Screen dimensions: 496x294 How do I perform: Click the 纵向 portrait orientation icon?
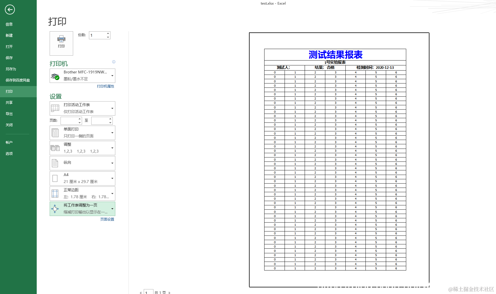(x=55, y=163)
